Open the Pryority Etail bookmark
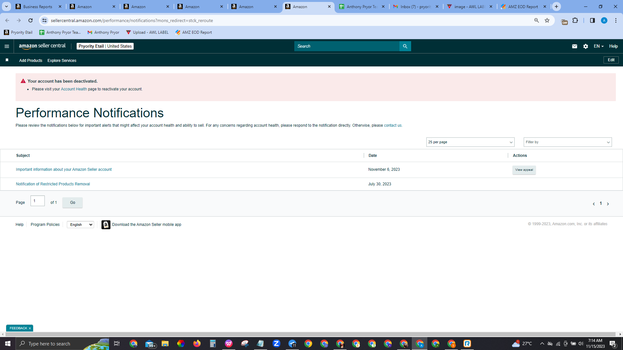 tap(18, 32)
